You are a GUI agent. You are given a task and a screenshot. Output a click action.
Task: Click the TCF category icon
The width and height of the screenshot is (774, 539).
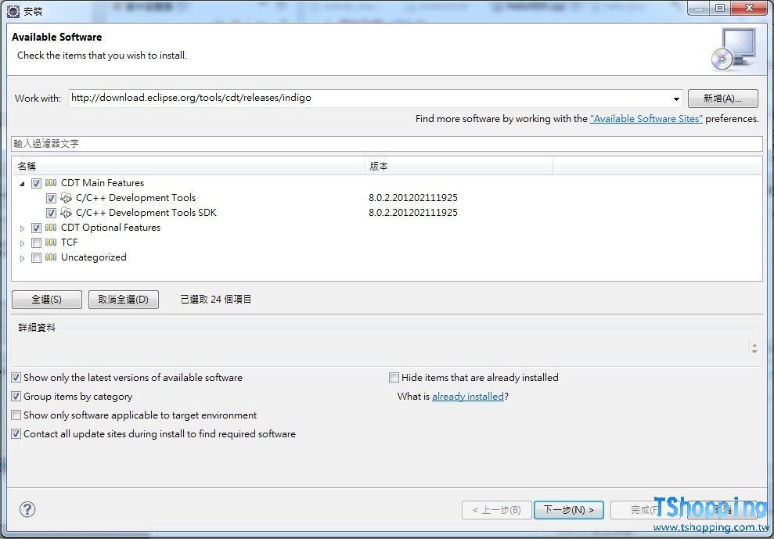[x=51, y=243]
